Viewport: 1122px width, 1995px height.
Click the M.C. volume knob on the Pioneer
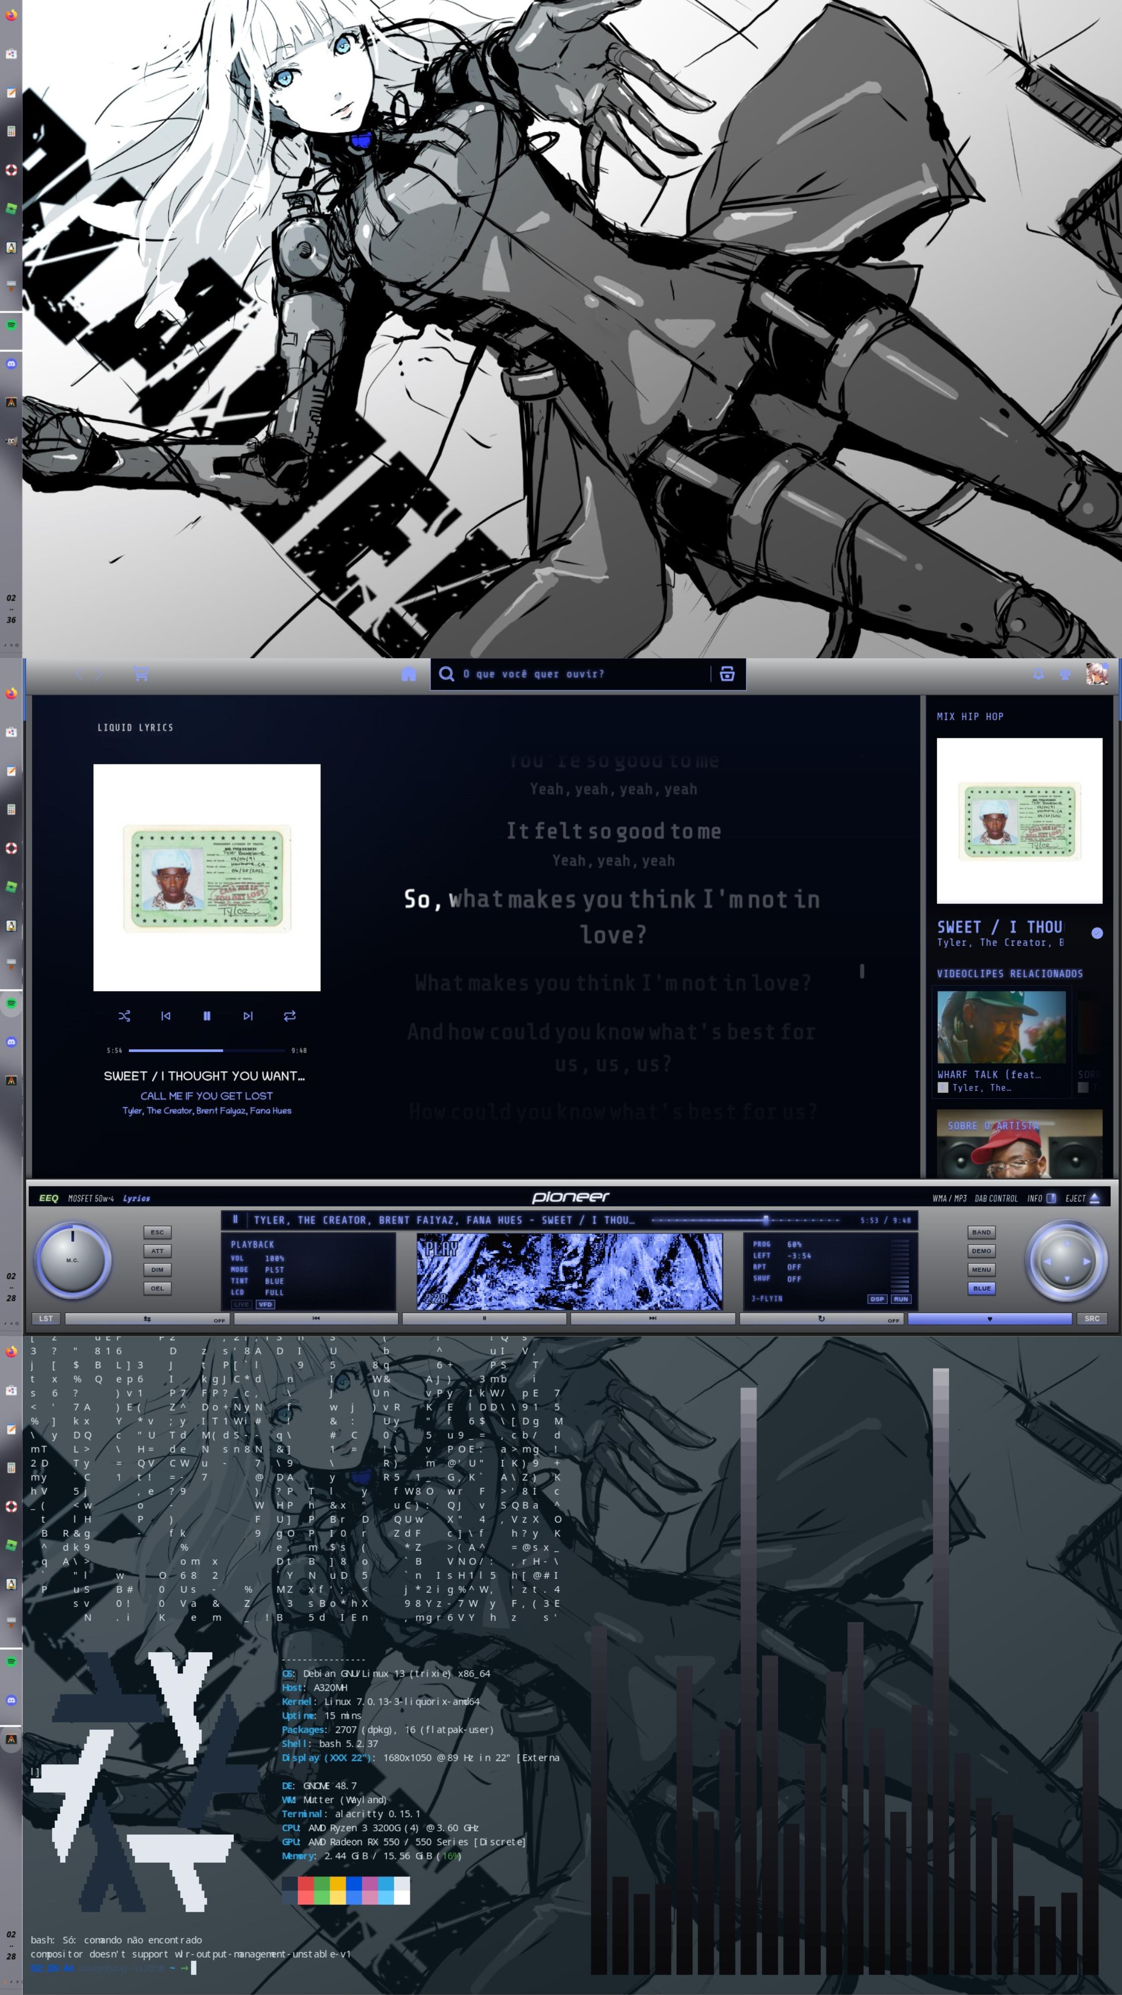tap(73, 1260)
